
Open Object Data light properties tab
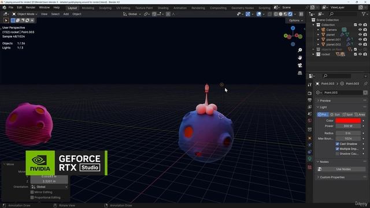[310, 159]
